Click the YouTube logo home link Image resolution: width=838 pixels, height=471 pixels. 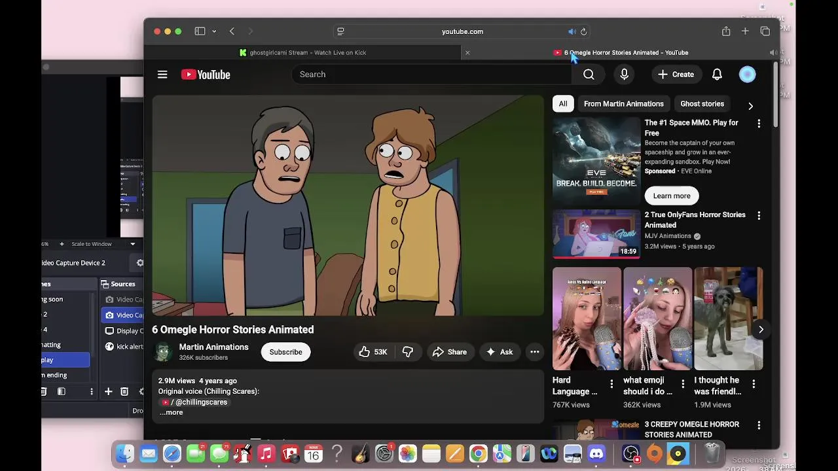click(x=206, y=75)
